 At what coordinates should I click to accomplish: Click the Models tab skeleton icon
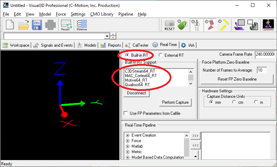coord(79,45)
